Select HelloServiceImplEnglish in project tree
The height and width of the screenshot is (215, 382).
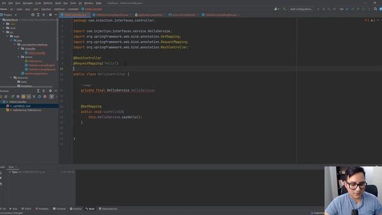(x=41, y=65)
